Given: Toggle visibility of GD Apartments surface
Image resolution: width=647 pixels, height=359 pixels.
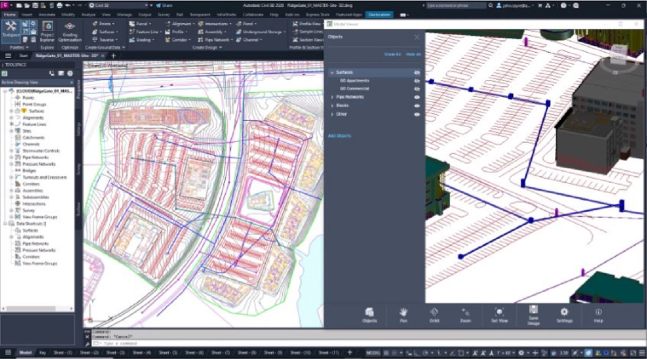Looking at the screenshot, I should pyautogui.click(x=417, y=80).
